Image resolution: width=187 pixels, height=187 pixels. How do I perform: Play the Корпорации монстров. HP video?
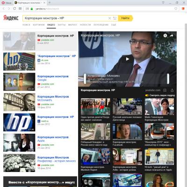pyautogui.click(x=128, y=59)
